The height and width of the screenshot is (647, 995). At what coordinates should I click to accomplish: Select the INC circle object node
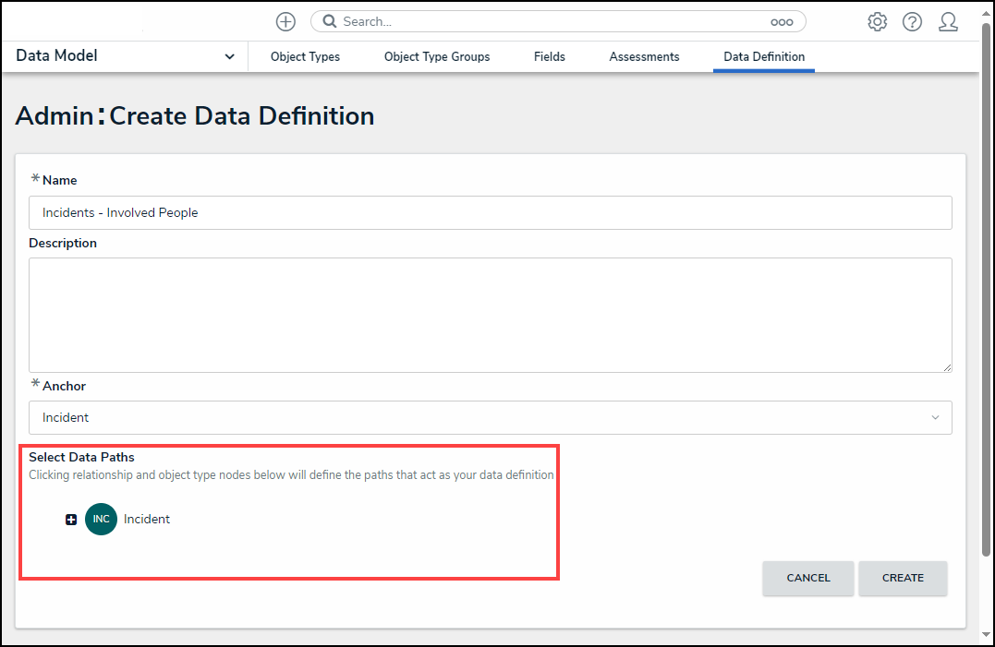point(101,519)
